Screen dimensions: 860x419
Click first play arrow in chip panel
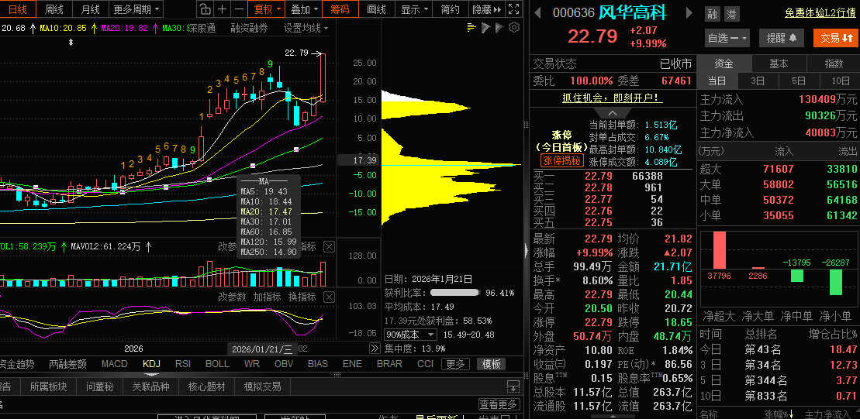pyautogui.click(x=485, y=27)
